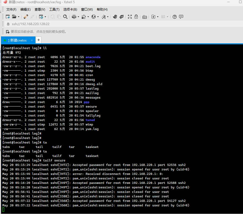Image resolution: width=243 pixels, height=214 pixels.
Task: Click the blue 'ppp' directory name
Action: (x=86, y=102)
